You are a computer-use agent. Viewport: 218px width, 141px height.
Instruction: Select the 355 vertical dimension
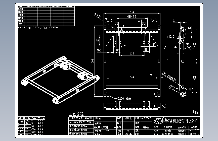165,48
